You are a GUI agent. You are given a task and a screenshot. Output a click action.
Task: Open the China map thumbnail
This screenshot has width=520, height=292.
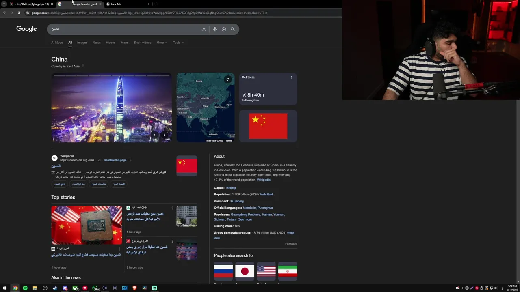(x=206, y=107)
